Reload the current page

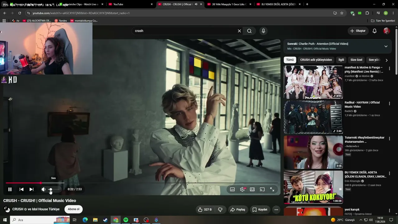(20, 13)
